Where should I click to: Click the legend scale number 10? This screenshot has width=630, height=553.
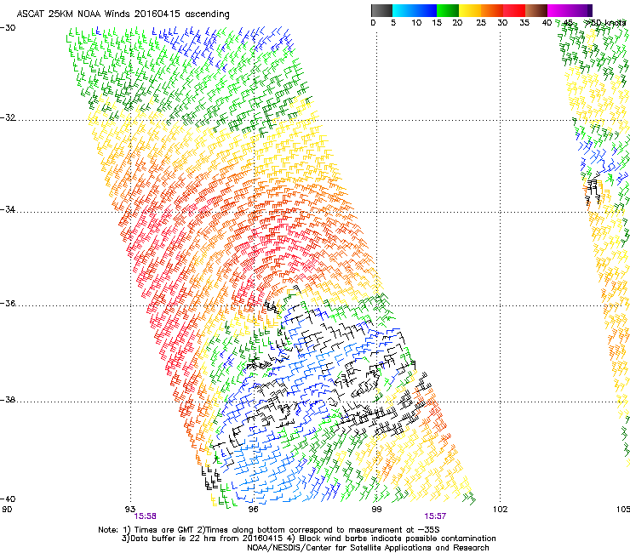pyautogui.click(x=416, y=23)
